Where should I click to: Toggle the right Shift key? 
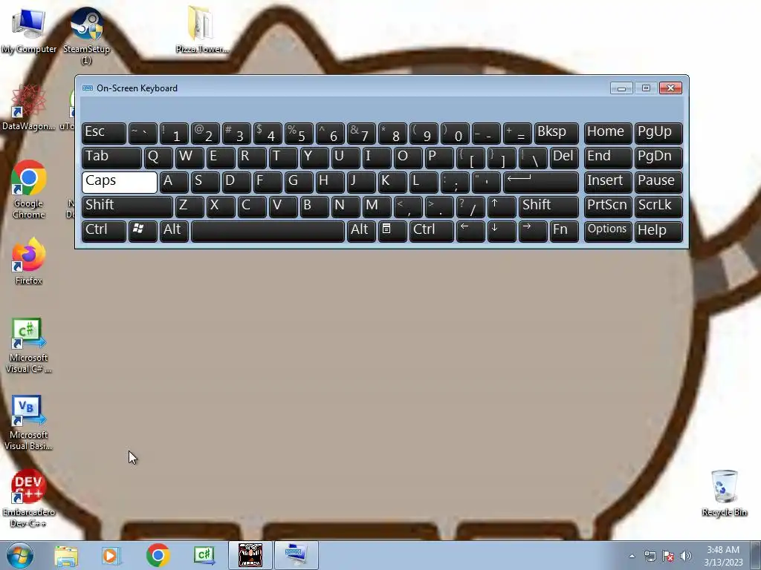548,206
